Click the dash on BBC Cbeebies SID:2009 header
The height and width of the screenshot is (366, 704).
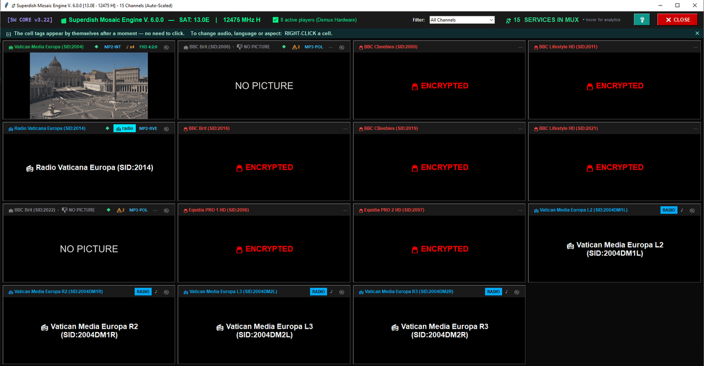[x=520, y=47]
